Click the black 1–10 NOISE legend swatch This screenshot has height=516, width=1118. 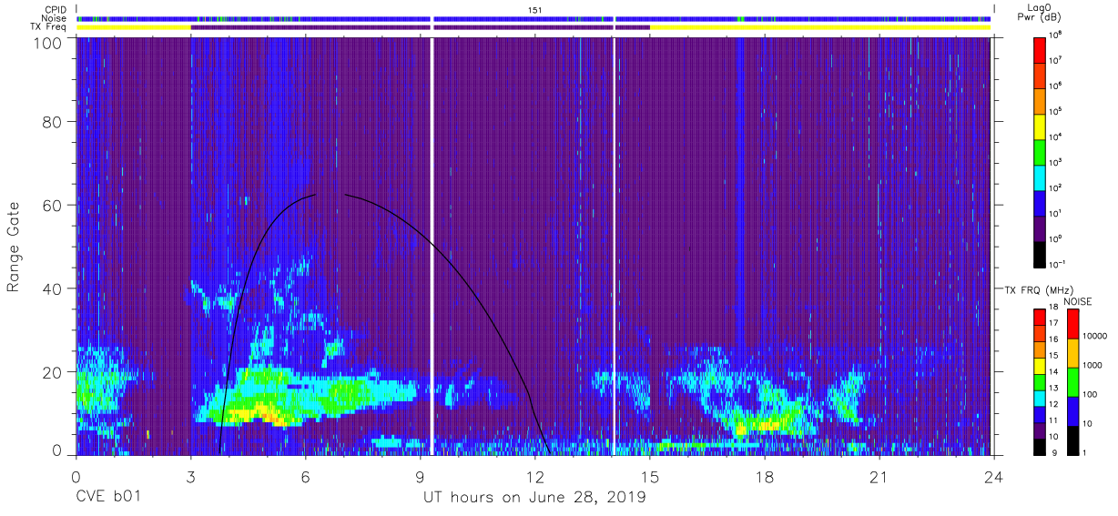tap(1072, 439)
